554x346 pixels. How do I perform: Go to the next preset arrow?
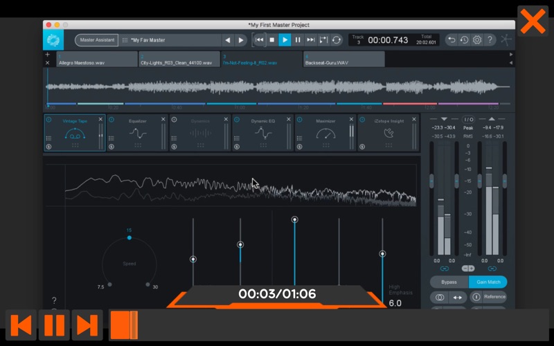coord(241,40)
